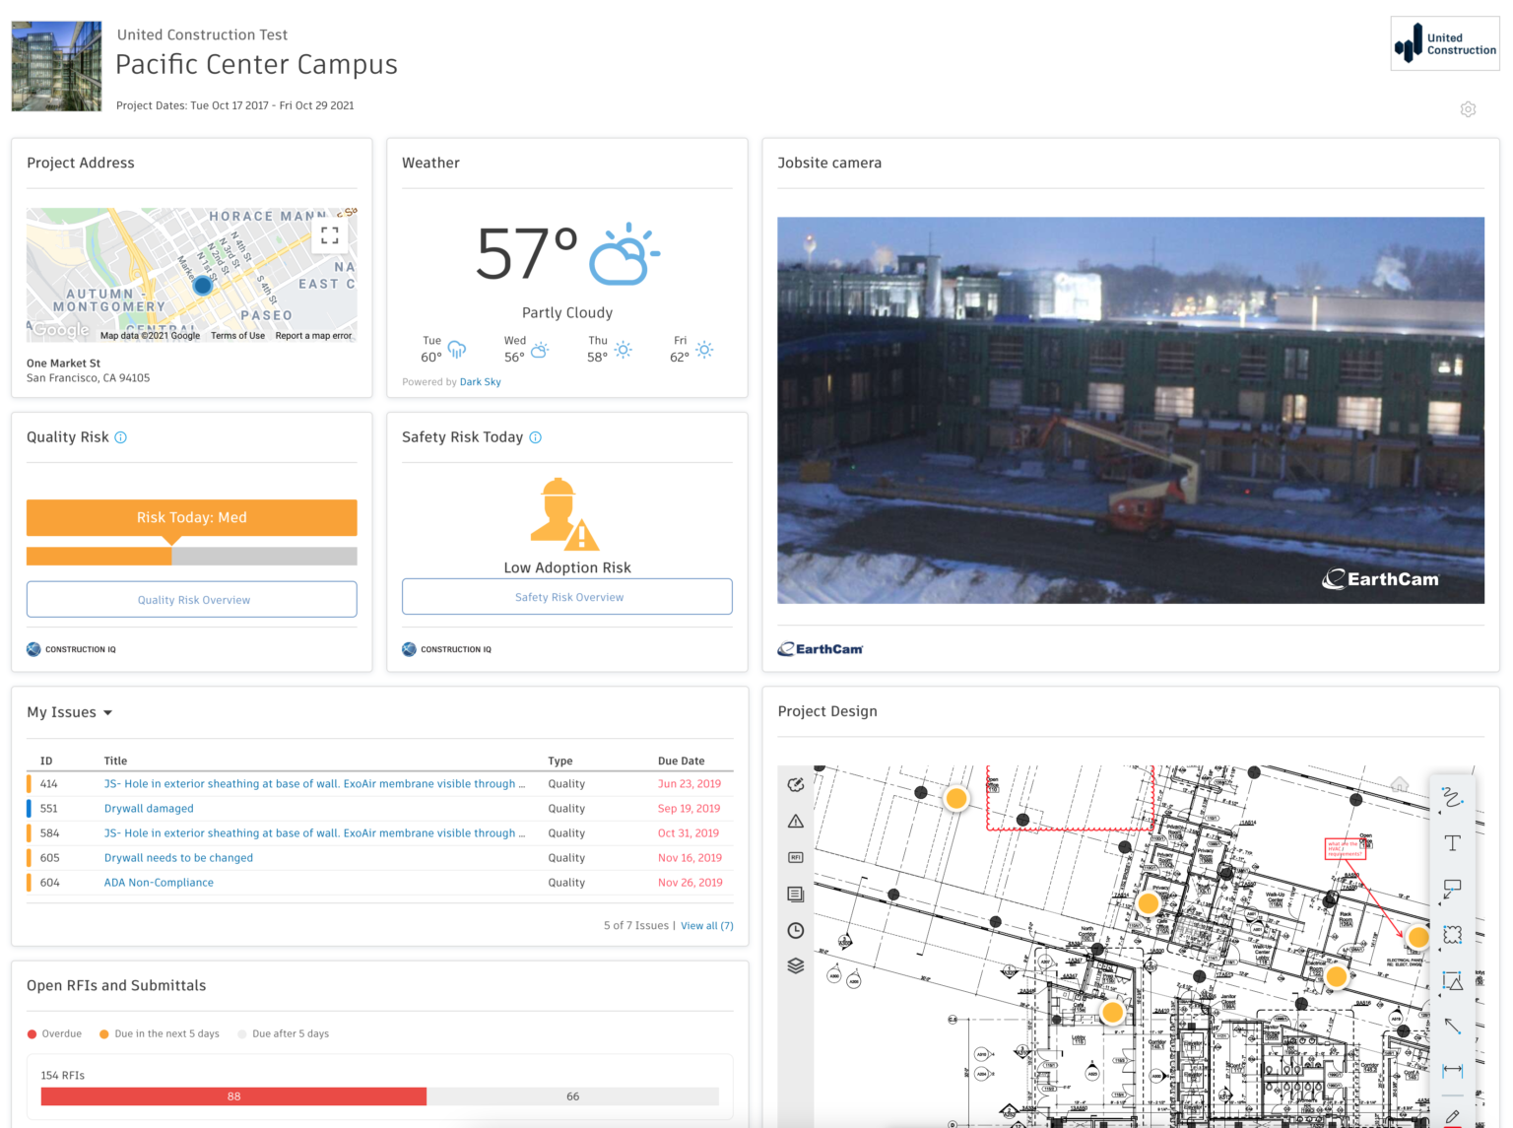Open the RFI panel in Project Design
The width and height of the screenshot is (1513, 1128).
tap(796, 856)
